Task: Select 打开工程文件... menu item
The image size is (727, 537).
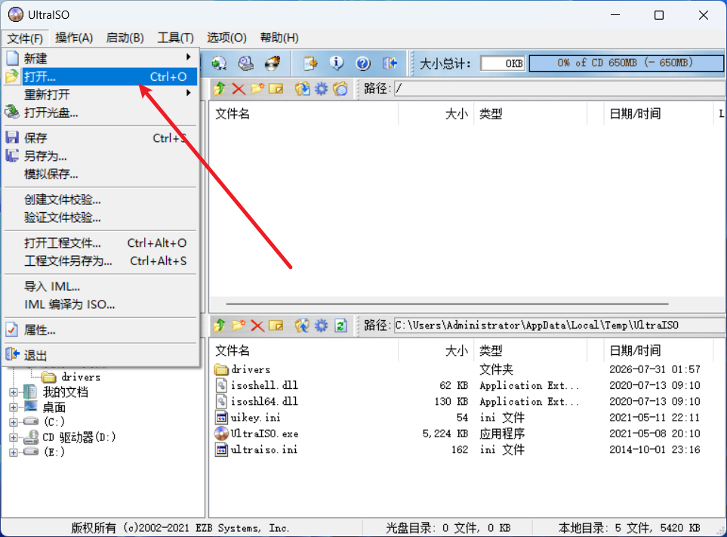Action: [101, 243]
